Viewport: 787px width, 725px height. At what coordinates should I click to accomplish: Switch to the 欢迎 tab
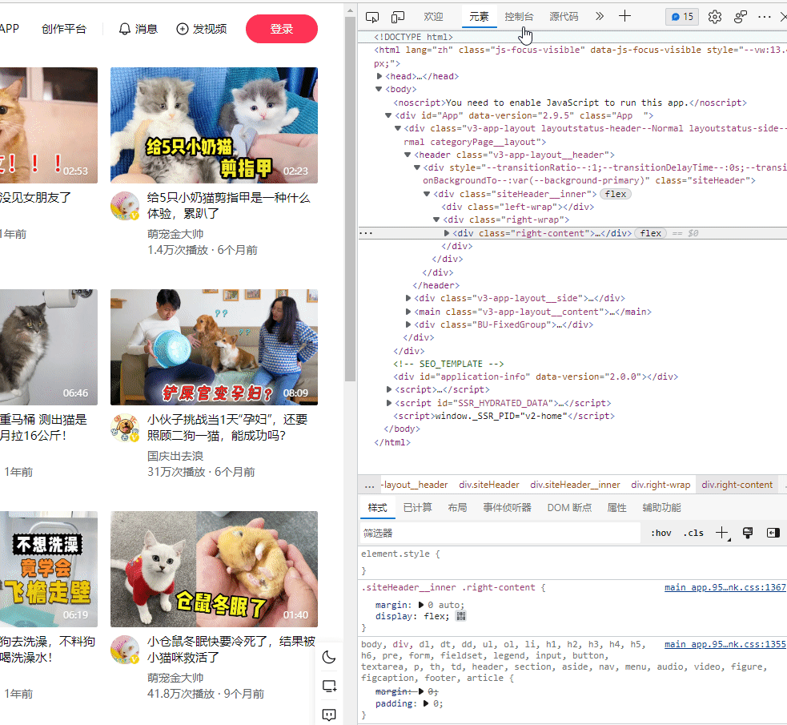433,17
